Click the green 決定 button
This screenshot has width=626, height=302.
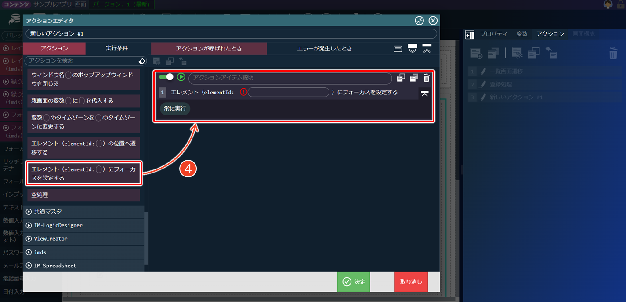pos(354,281)
